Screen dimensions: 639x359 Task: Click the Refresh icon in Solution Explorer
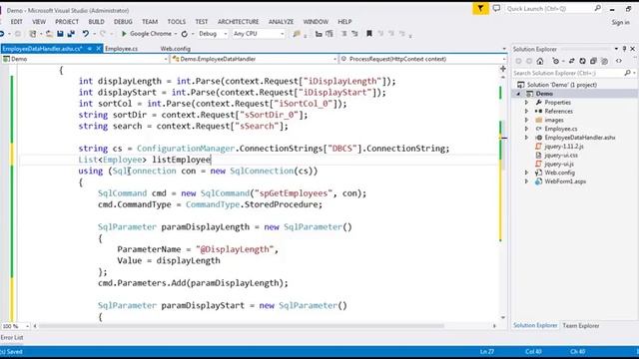point(583,61)
